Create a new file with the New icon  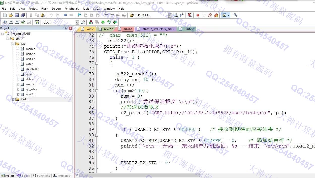pyautogui.click(x=5, y=15)
